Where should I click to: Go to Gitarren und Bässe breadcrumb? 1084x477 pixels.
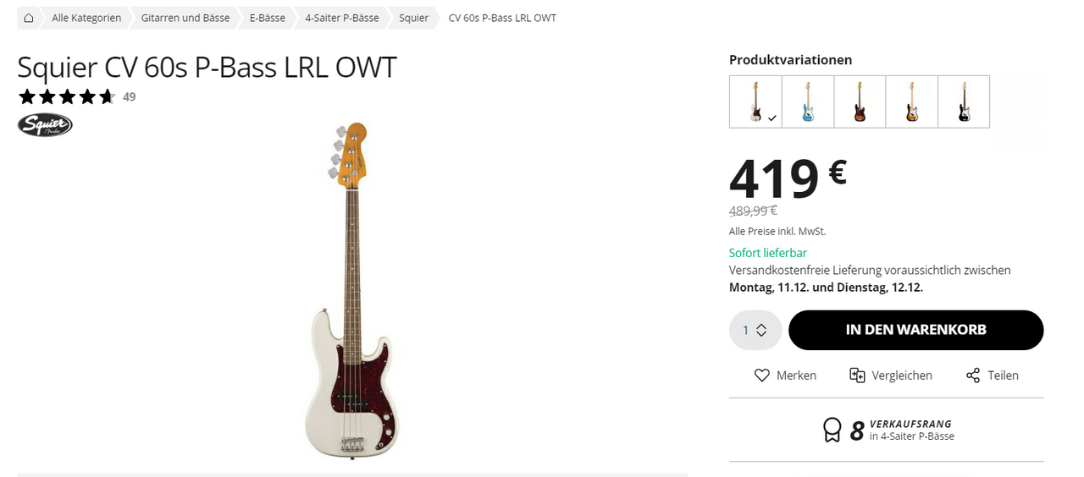click(185, 18)
